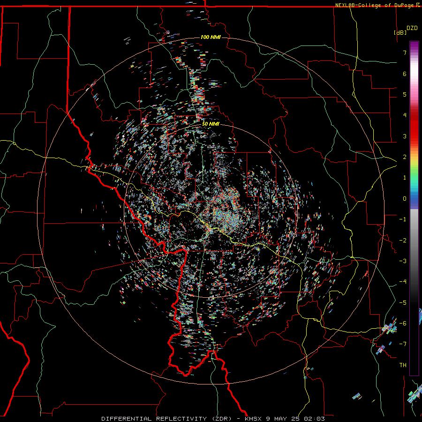This screenshot has height=422, width=422.
Task: Click the Differential Reflectivity KMSX caption
Action: click(x=213, y=419)
